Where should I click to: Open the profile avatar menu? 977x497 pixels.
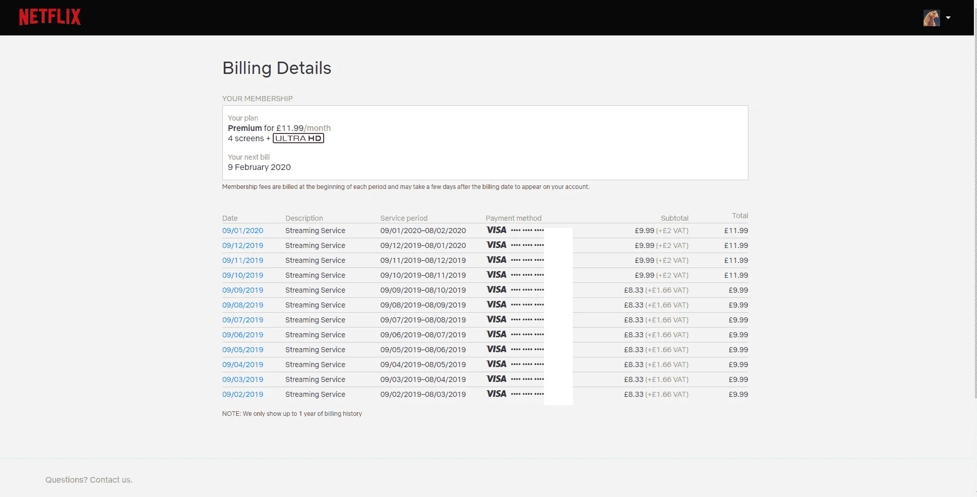pyautogui.click(x=931, y=18)
